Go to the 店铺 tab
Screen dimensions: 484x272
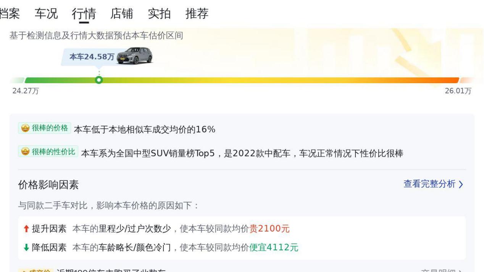coord(121,14)
